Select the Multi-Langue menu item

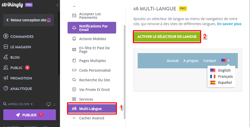click(92, 109)
